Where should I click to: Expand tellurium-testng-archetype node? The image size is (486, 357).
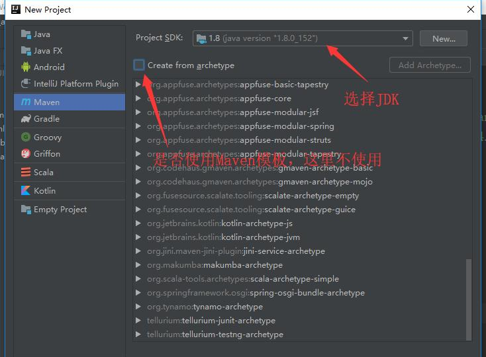[x=138, y=334]
